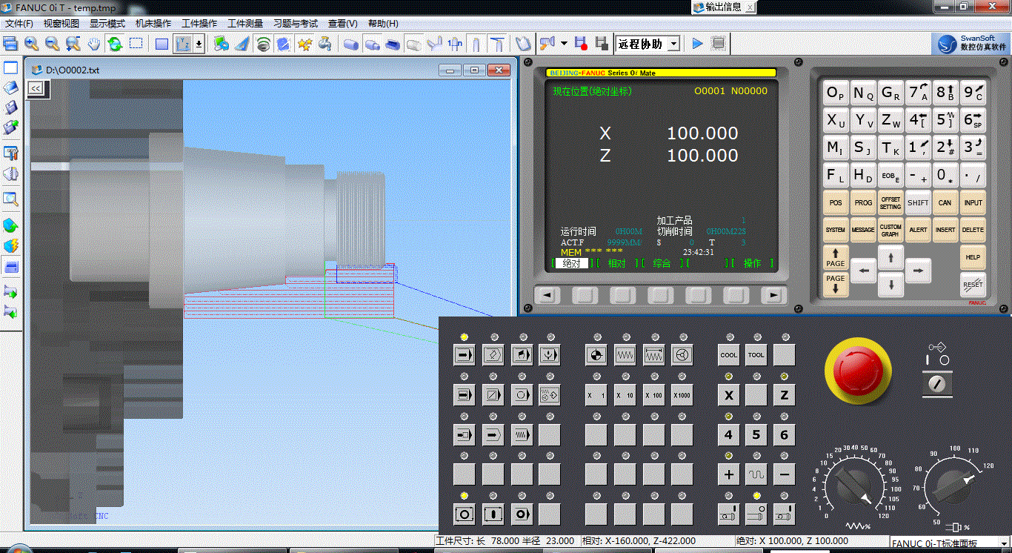Click the SwanSoft 数控仿真软件 logo
The width and height of the screenshot is (1012, 553).
pos(971,44)
